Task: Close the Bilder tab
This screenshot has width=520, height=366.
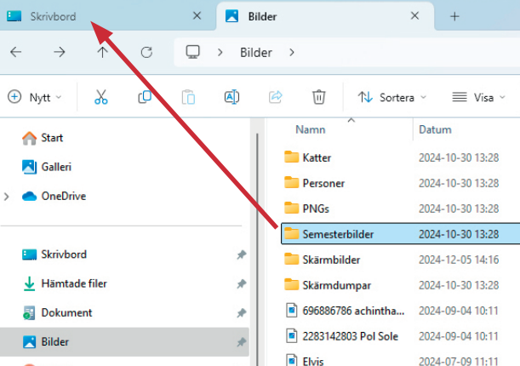Action: tap(416, 16)
